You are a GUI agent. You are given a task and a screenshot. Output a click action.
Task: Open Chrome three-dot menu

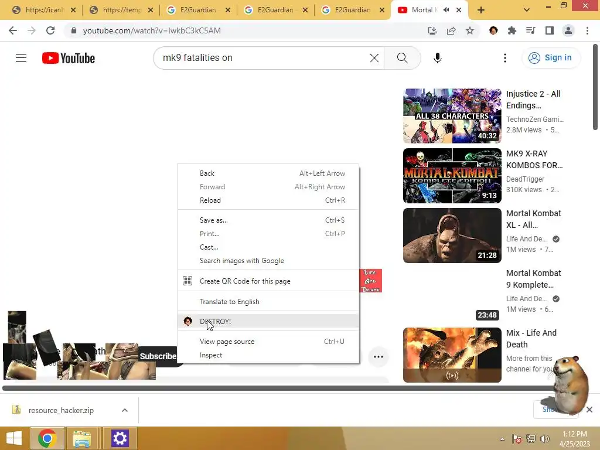(587, 30)
